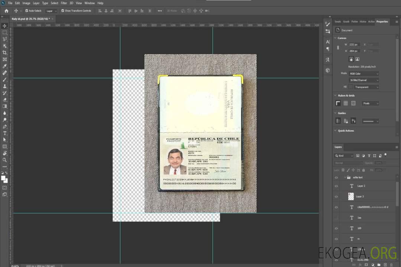Viewport: 401px width, 267px height.
Task: Toggle the Auto-Select checkbox
Action: click(x=27, y=11)
